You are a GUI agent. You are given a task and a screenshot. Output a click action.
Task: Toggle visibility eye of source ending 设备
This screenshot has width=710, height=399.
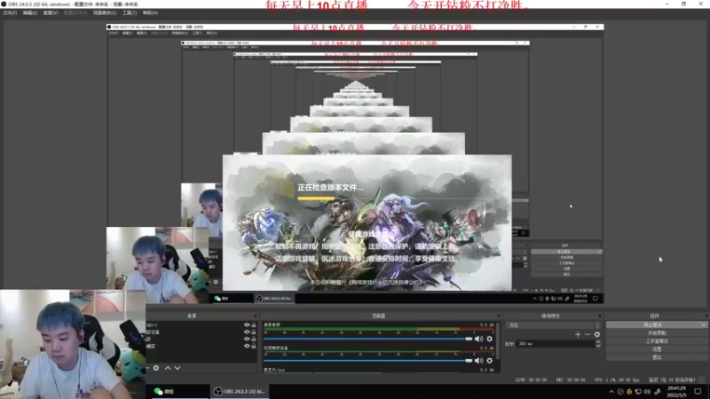[247, 332]
